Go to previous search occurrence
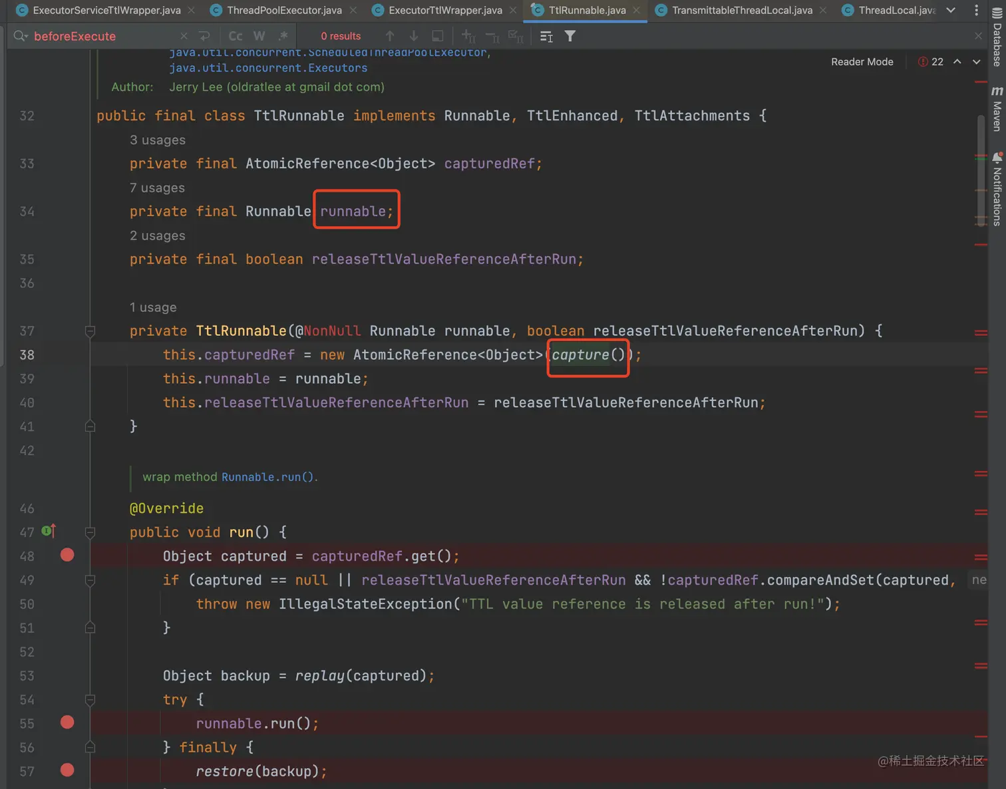The image size is (1006, 789). click(390, 36)
